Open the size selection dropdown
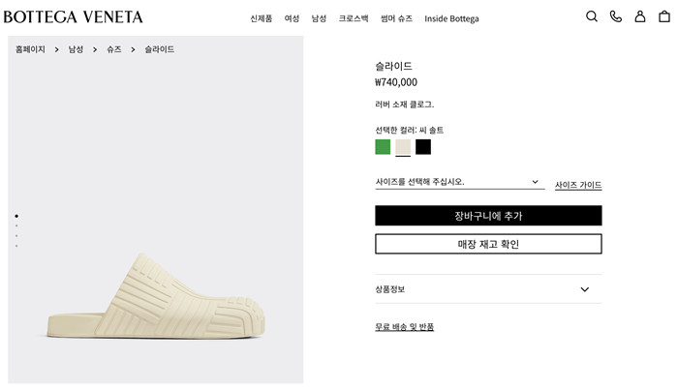The image size is (678, 390). 459,182
